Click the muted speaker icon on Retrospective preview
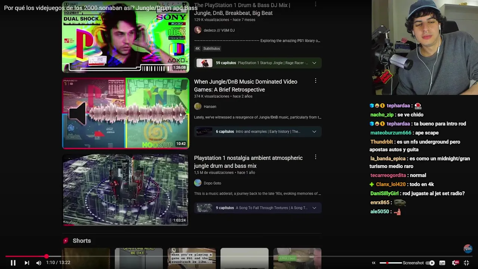This screenshot has width=478, height=269. 77,113
